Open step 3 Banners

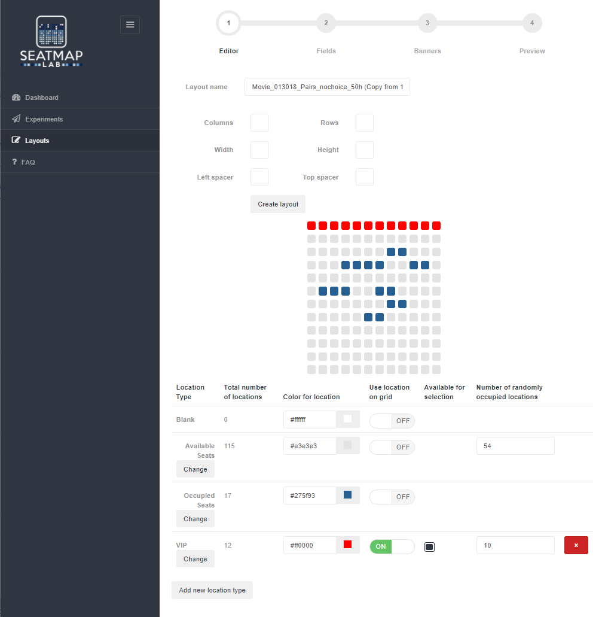click(x=427, y=23)
